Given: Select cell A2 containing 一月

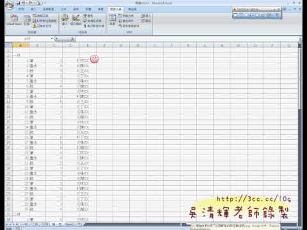Looking at the screenshot, I should (x=20, y=55).
